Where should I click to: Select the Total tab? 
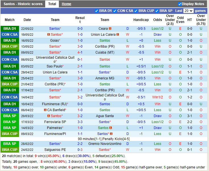point(52,4)
